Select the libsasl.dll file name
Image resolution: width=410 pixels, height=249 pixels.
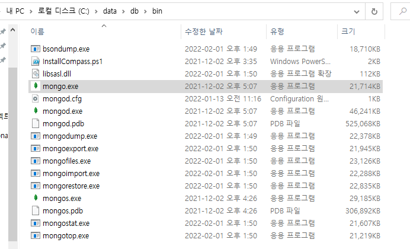(x=57, y=74)
